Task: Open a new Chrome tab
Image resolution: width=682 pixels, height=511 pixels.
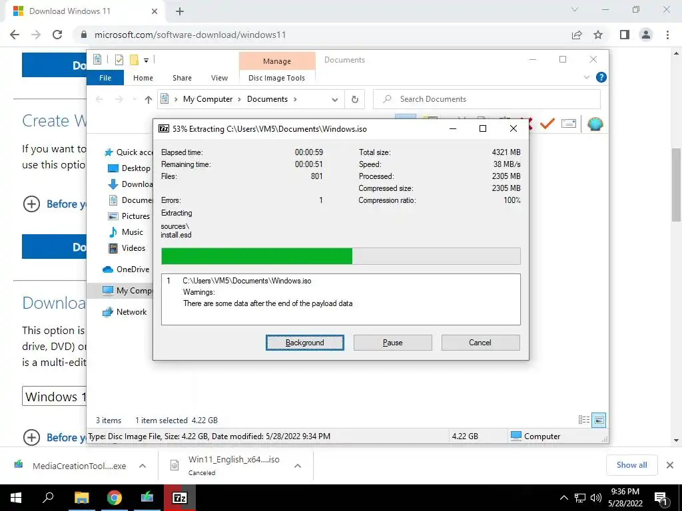Action: coord(180,11)
